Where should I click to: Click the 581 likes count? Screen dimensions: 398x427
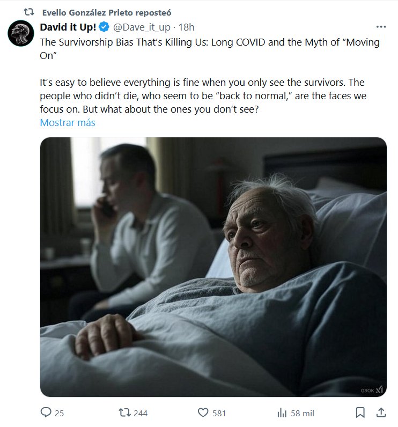pyautogui.click(x=219, y=413)
